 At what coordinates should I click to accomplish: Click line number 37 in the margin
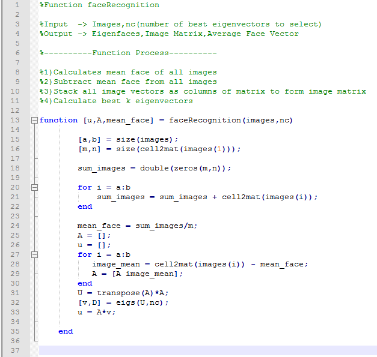[x=15, y=350]
